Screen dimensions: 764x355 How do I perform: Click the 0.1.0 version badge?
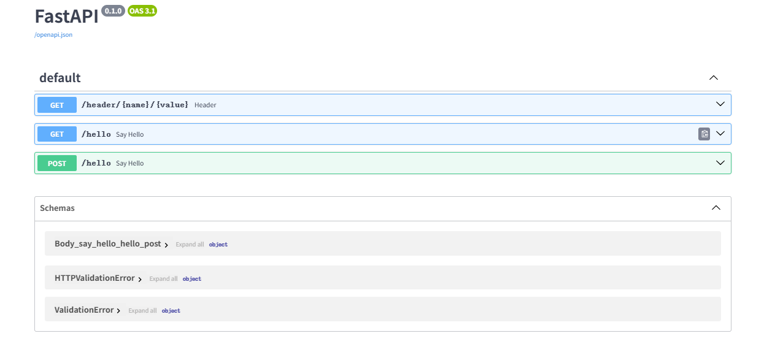coord(114,11)
